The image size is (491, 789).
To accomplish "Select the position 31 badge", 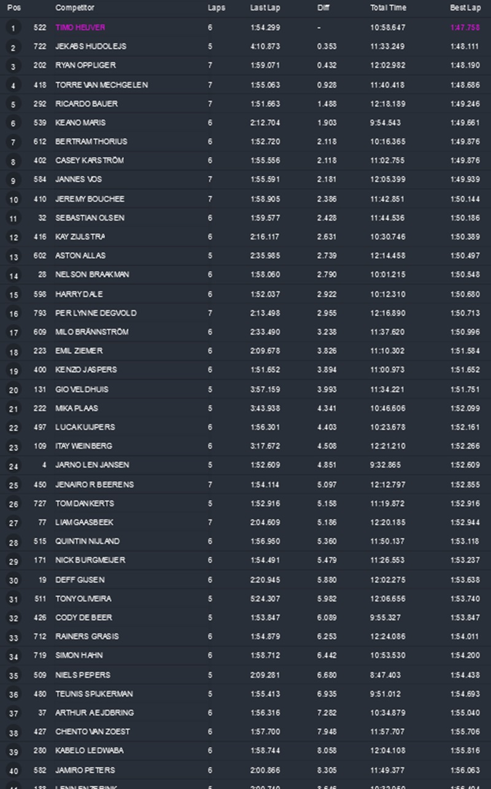I will pos(14,599).
